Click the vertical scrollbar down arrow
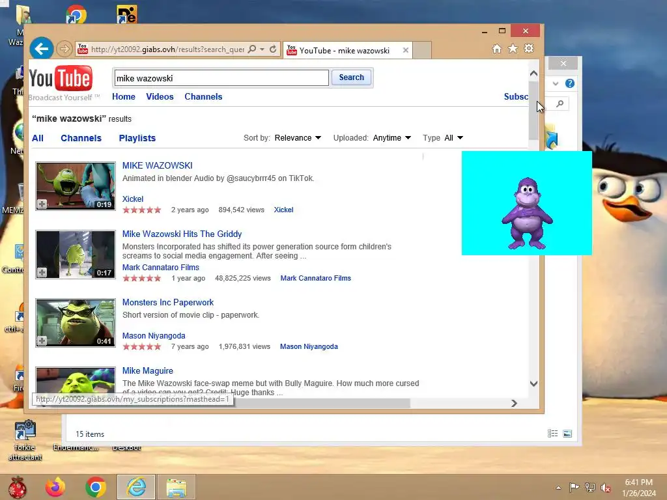 [533, 383]
